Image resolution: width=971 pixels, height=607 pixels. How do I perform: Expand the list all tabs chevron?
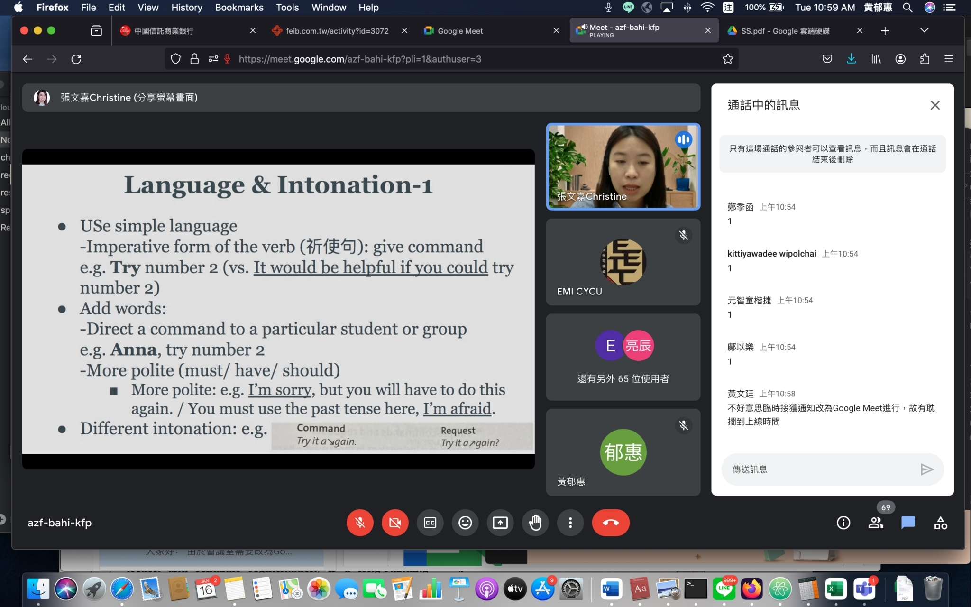point(924,31)
